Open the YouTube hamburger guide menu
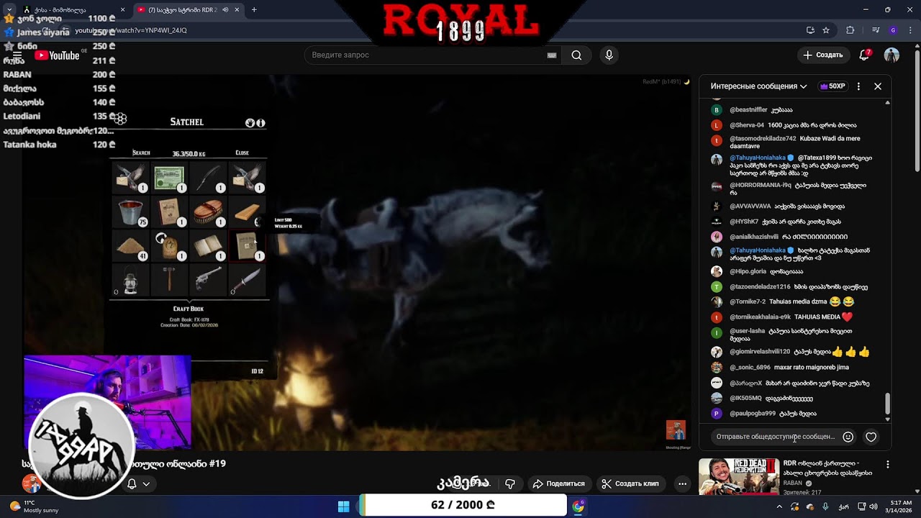Screen dimensions: 921x518 point(17,55)
